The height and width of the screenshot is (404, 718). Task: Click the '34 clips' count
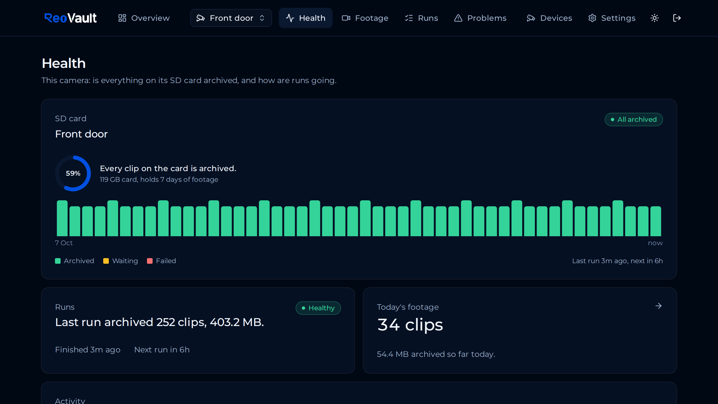click(x=410, y=325)
